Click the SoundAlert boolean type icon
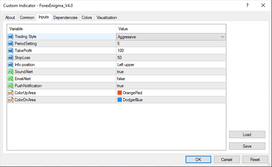272x167 pixels. coord(11,72)
